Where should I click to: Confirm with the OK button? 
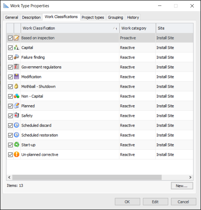(x=127, y=202)
